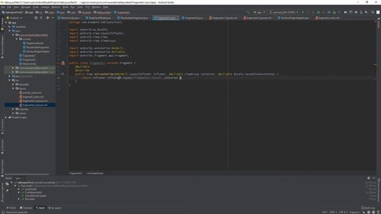The width and height of the screenshot is (381, 214).
Task: Click the collapse-all icon in Project panel
Action: pyautogui.click(x=41, y=18)
